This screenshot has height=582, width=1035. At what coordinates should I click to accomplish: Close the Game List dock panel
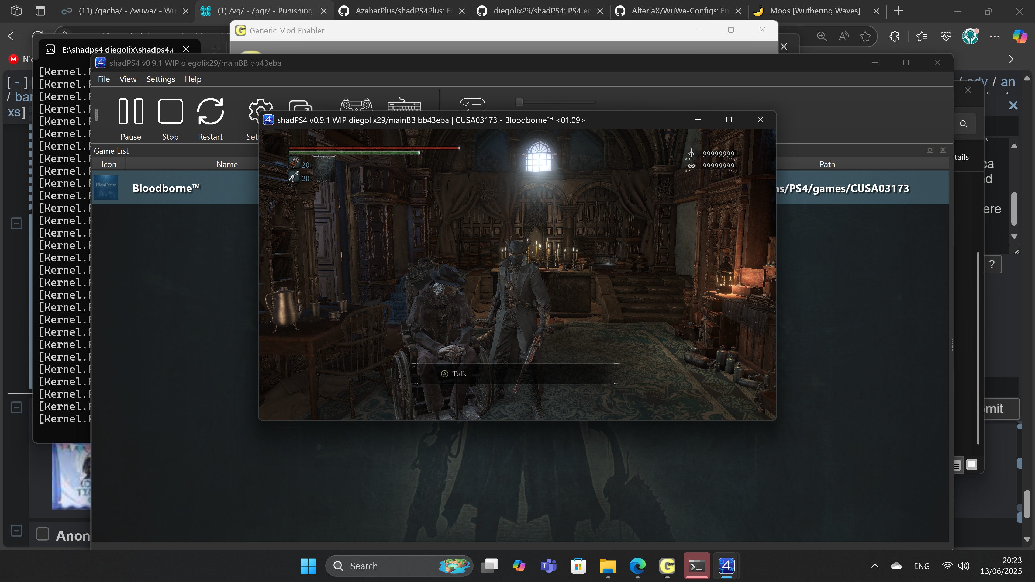point(943,150)
